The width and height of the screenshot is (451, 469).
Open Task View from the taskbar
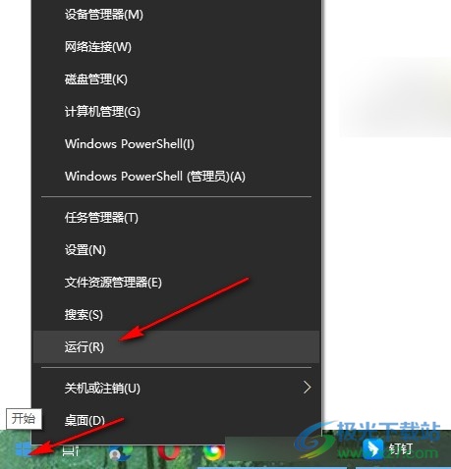[71, 451]
